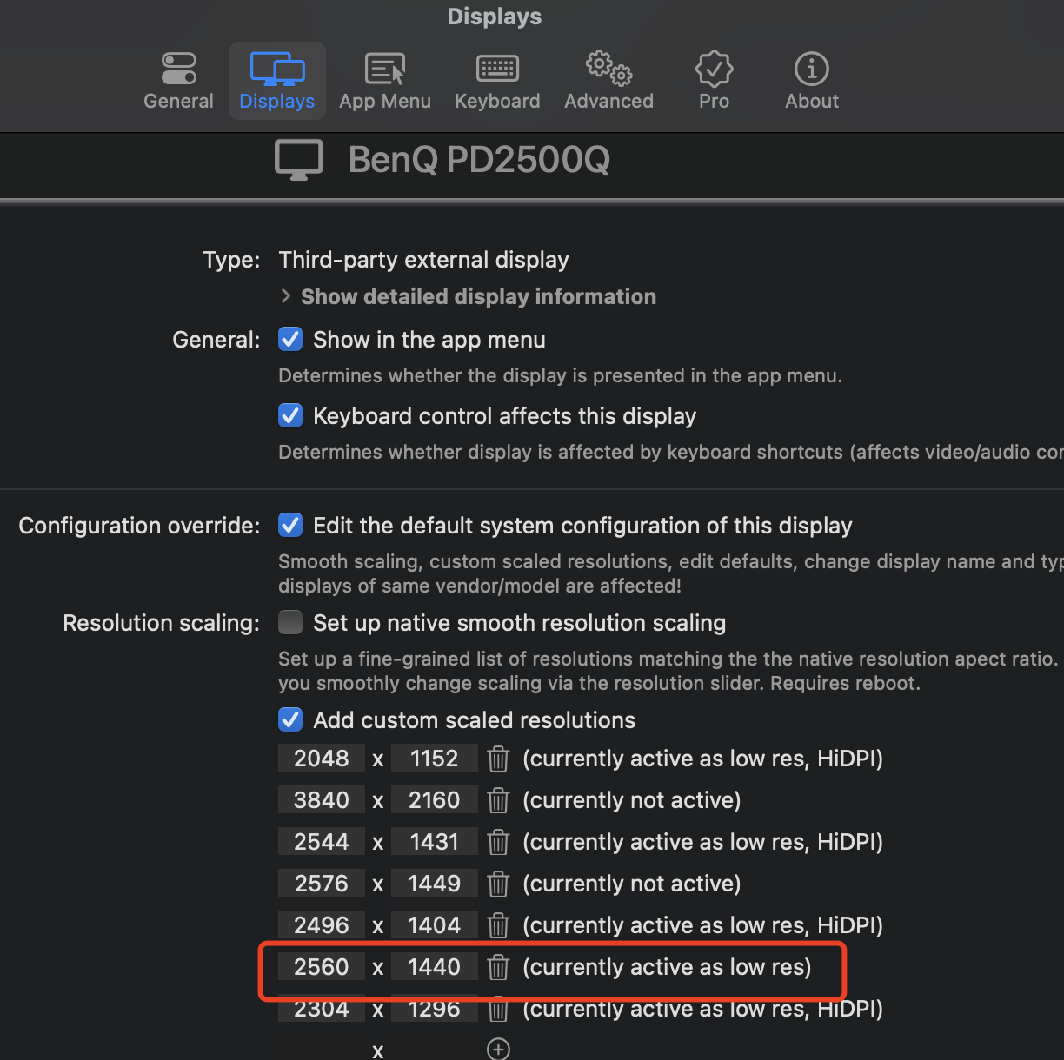Image resolution: width=1064 pixels, height=1060 pixels.
Task: Select the App Menu settings icon
Action: pos(385,80)
